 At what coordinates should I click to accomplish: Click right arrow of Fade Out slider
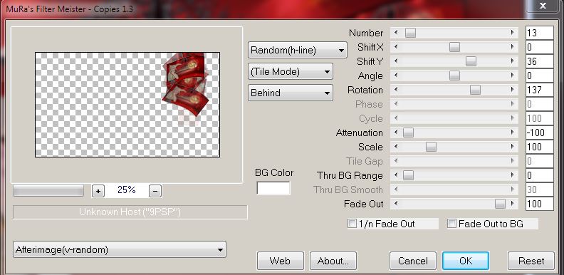(512, 204)
